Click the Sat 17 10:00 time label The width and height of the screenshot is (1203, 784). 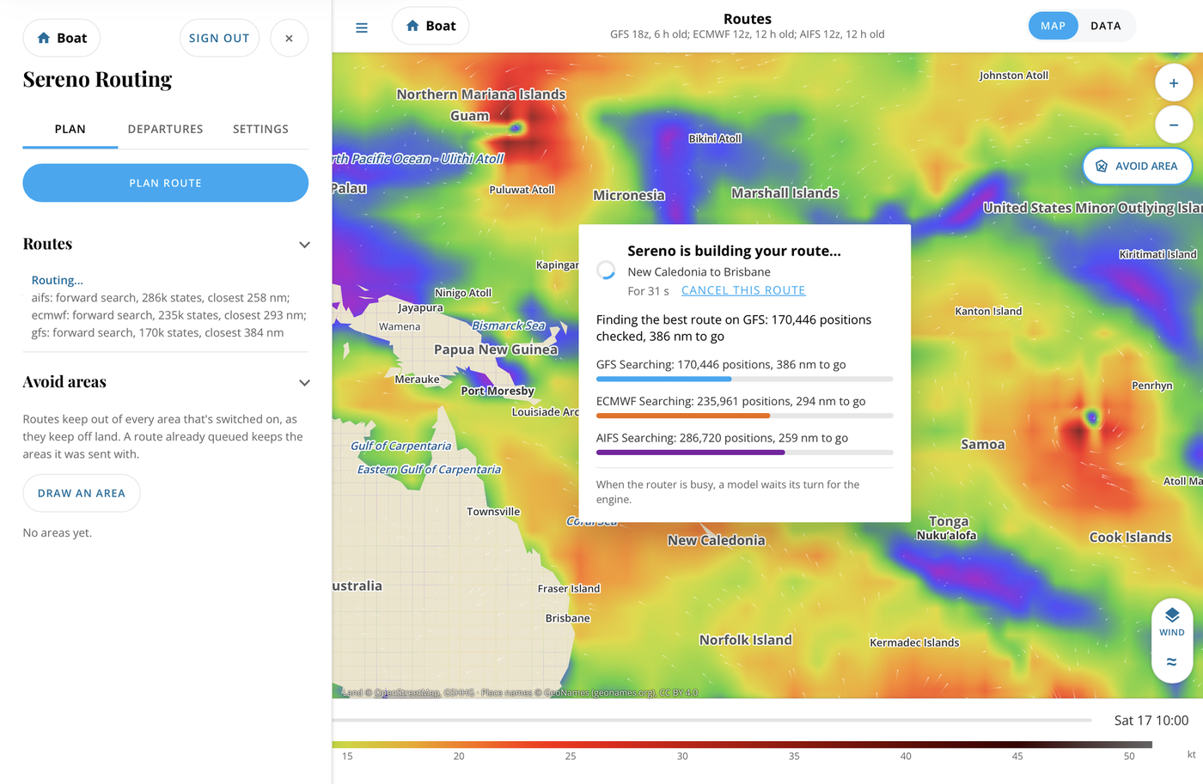point(1151,720)
